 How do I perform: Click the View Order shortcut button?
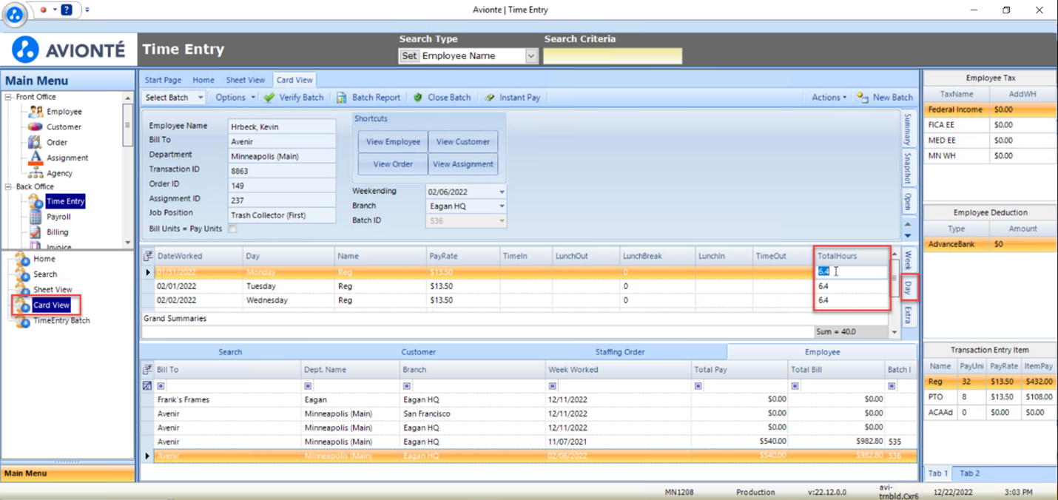(393, 164)
